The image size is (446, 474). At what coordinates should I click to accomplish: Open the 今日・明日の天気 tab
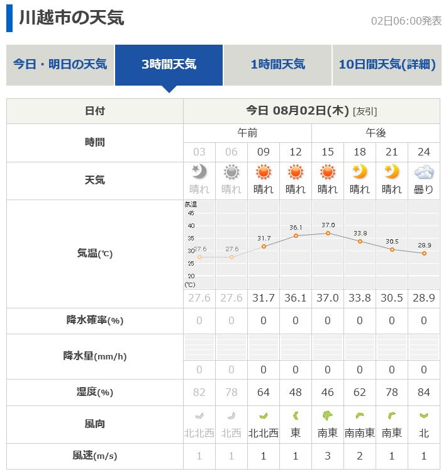60,64
